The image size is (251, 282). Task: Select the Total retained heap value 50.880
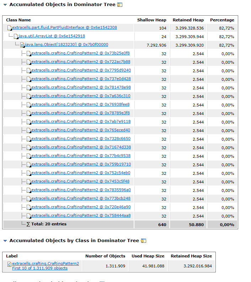[196, 225]
